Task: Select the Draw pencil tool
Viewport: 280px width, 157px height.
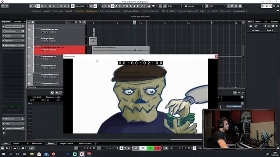Action: [x=112, y=6]
